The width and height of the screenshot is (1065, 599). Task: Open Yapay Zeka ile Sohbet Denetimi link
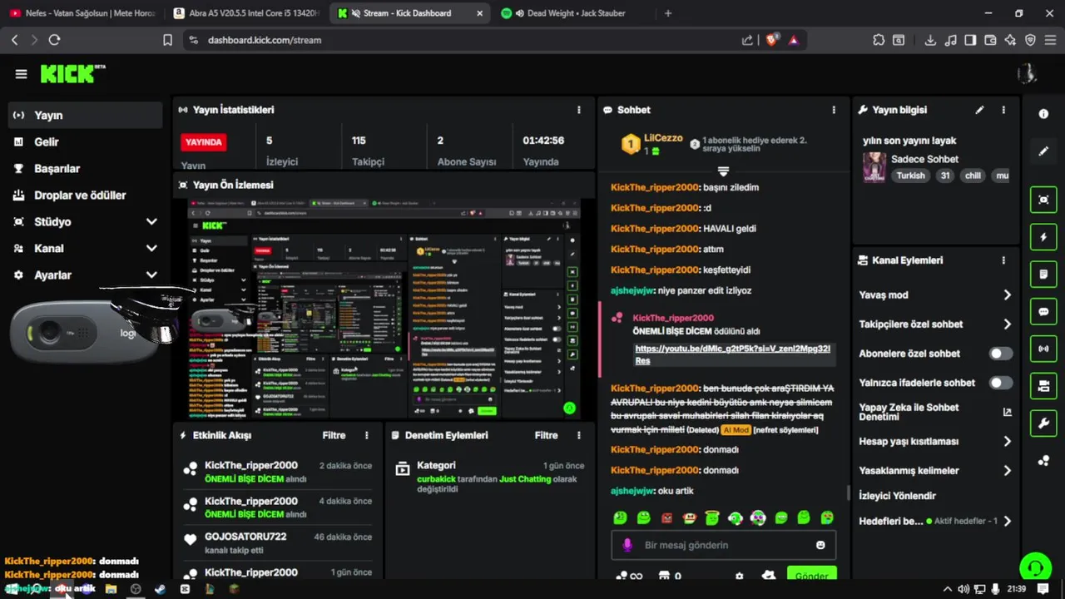click(935, 412)
